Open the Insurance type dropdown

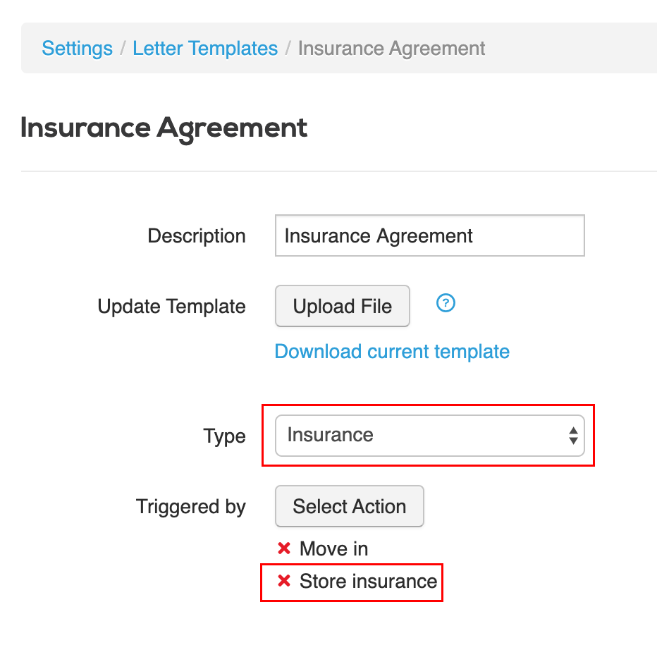(x=429, y=436)
